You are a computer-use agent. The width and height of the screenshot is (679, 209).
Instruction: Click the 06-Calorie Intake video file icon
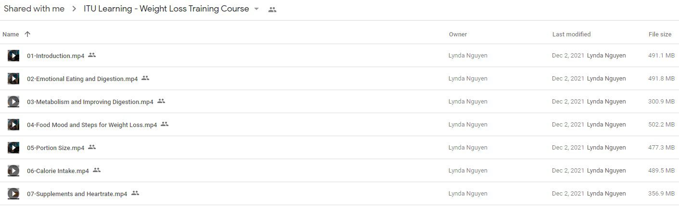[x=13, y=171]
